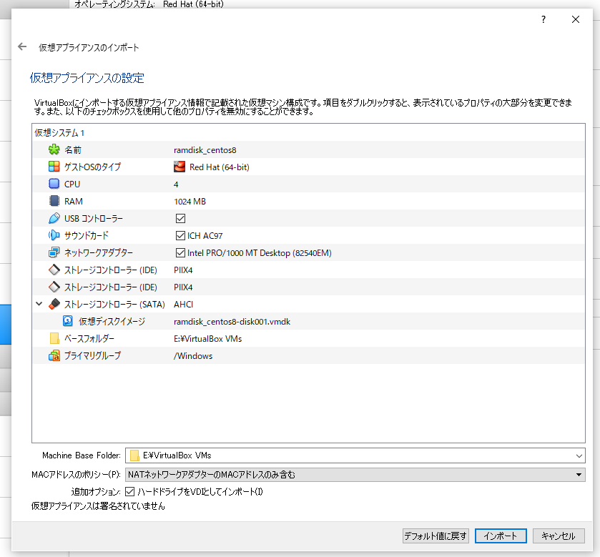Image resolution: width=600 pixels, height=557 pixels.
Task: Click the folder icon in Machine Base Folder field
Action: click(x=134, y=455)
